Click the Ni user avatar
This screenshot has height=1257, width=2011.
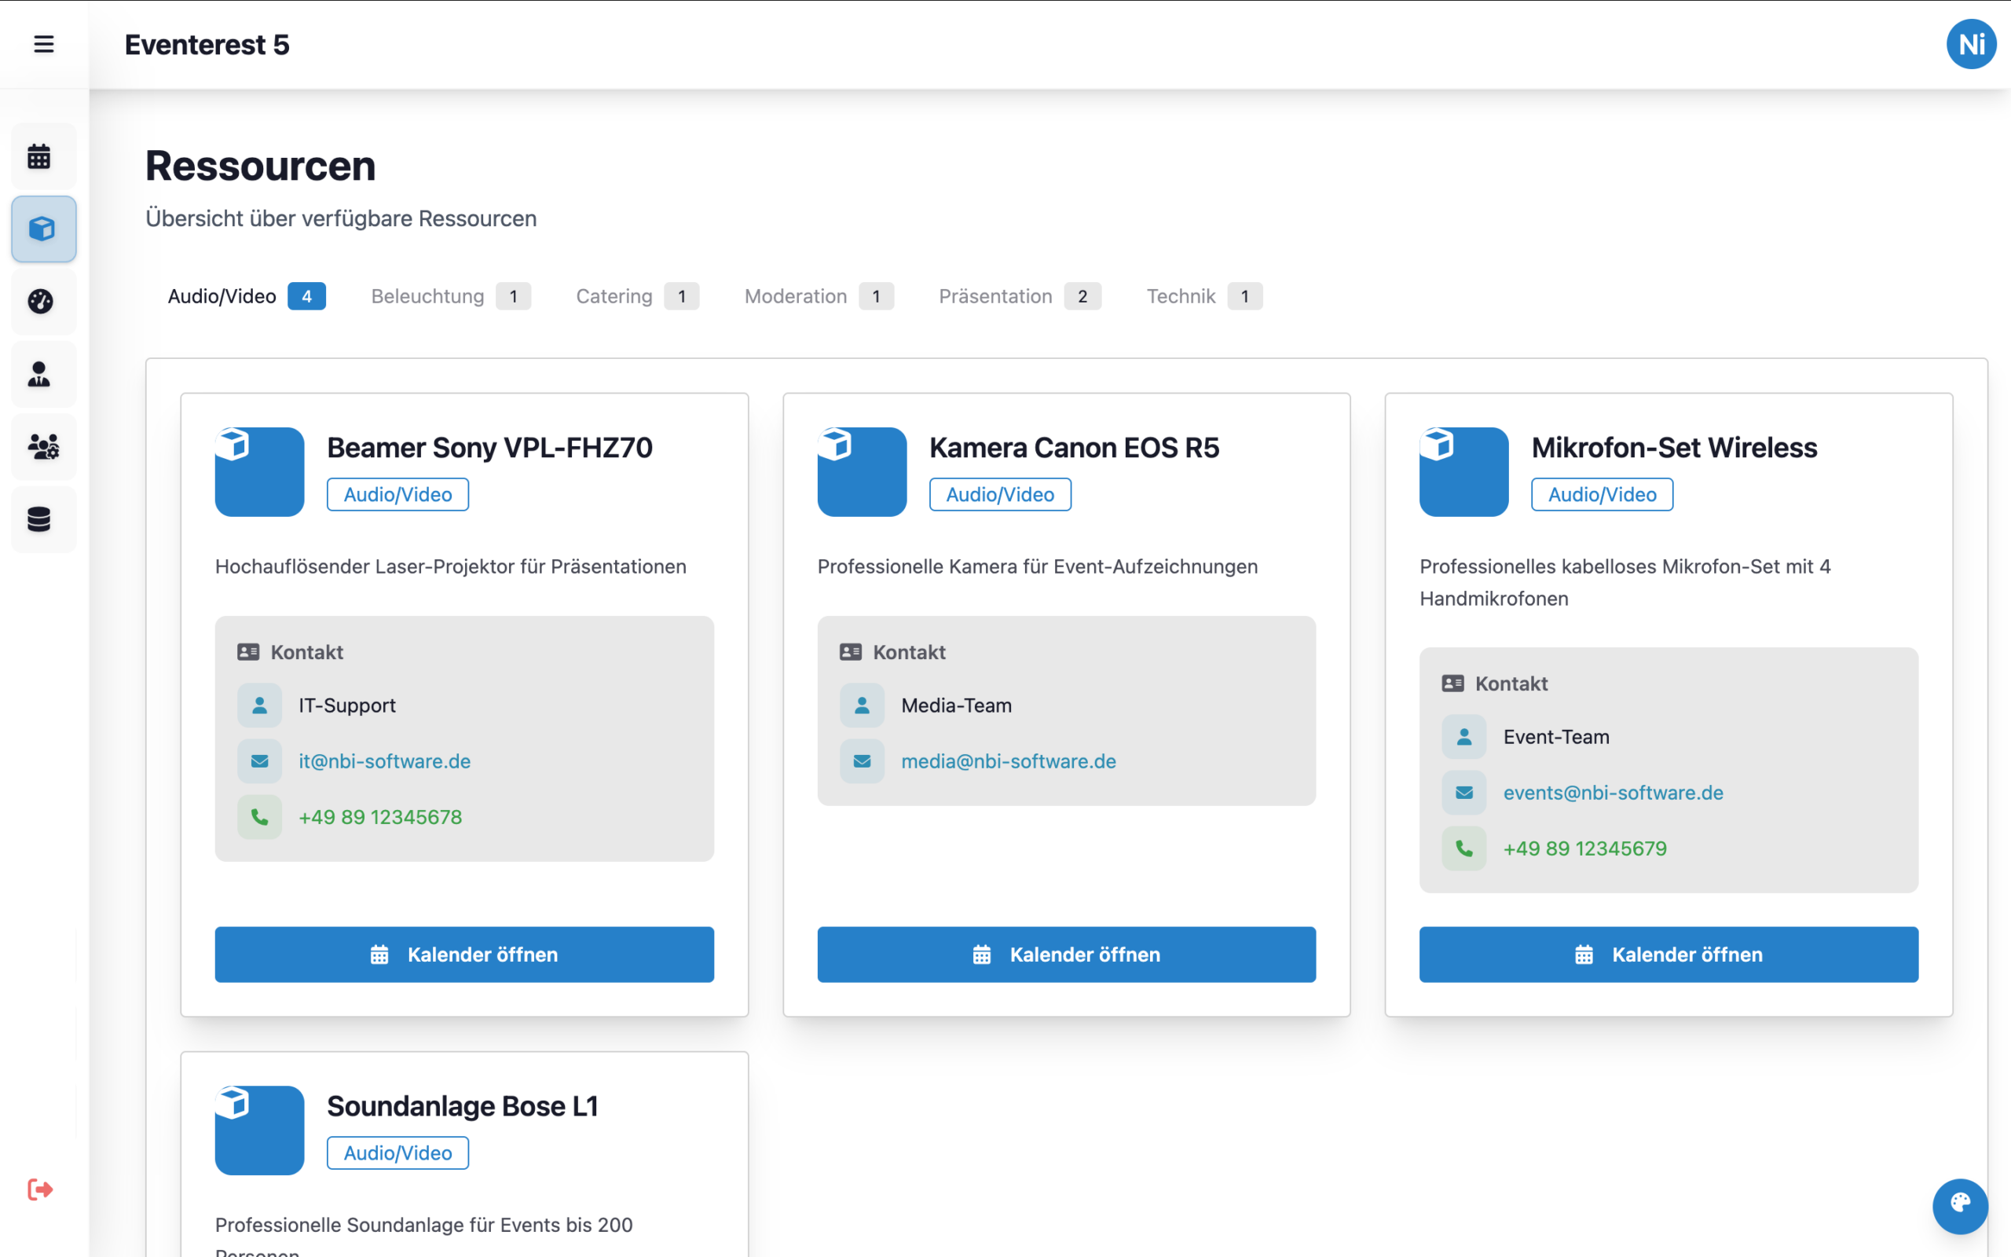(1970, 44)
